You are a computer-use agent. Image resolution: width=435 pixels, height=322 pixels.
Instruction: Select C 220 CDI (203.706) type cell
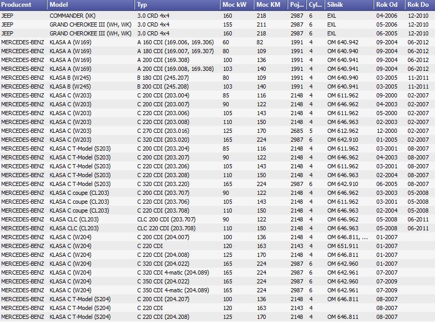point(163,202)
